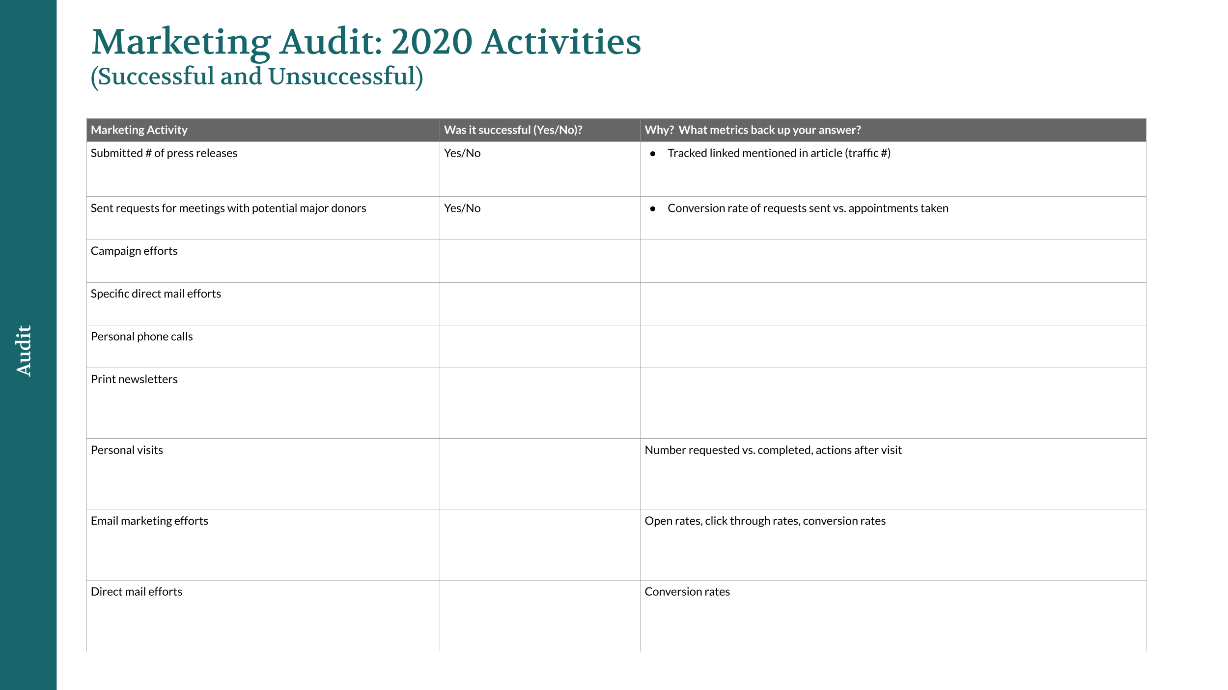Image resolution: width=1228 pixels, height=690 pixels.
Task: Click the Successful and Unsuccessful subtitle
Action: (256, 77)
